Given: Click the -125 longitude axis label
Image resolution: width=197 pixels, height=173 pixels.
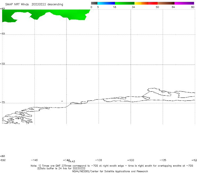Looking at the screenshot, I should pos(163,160).
